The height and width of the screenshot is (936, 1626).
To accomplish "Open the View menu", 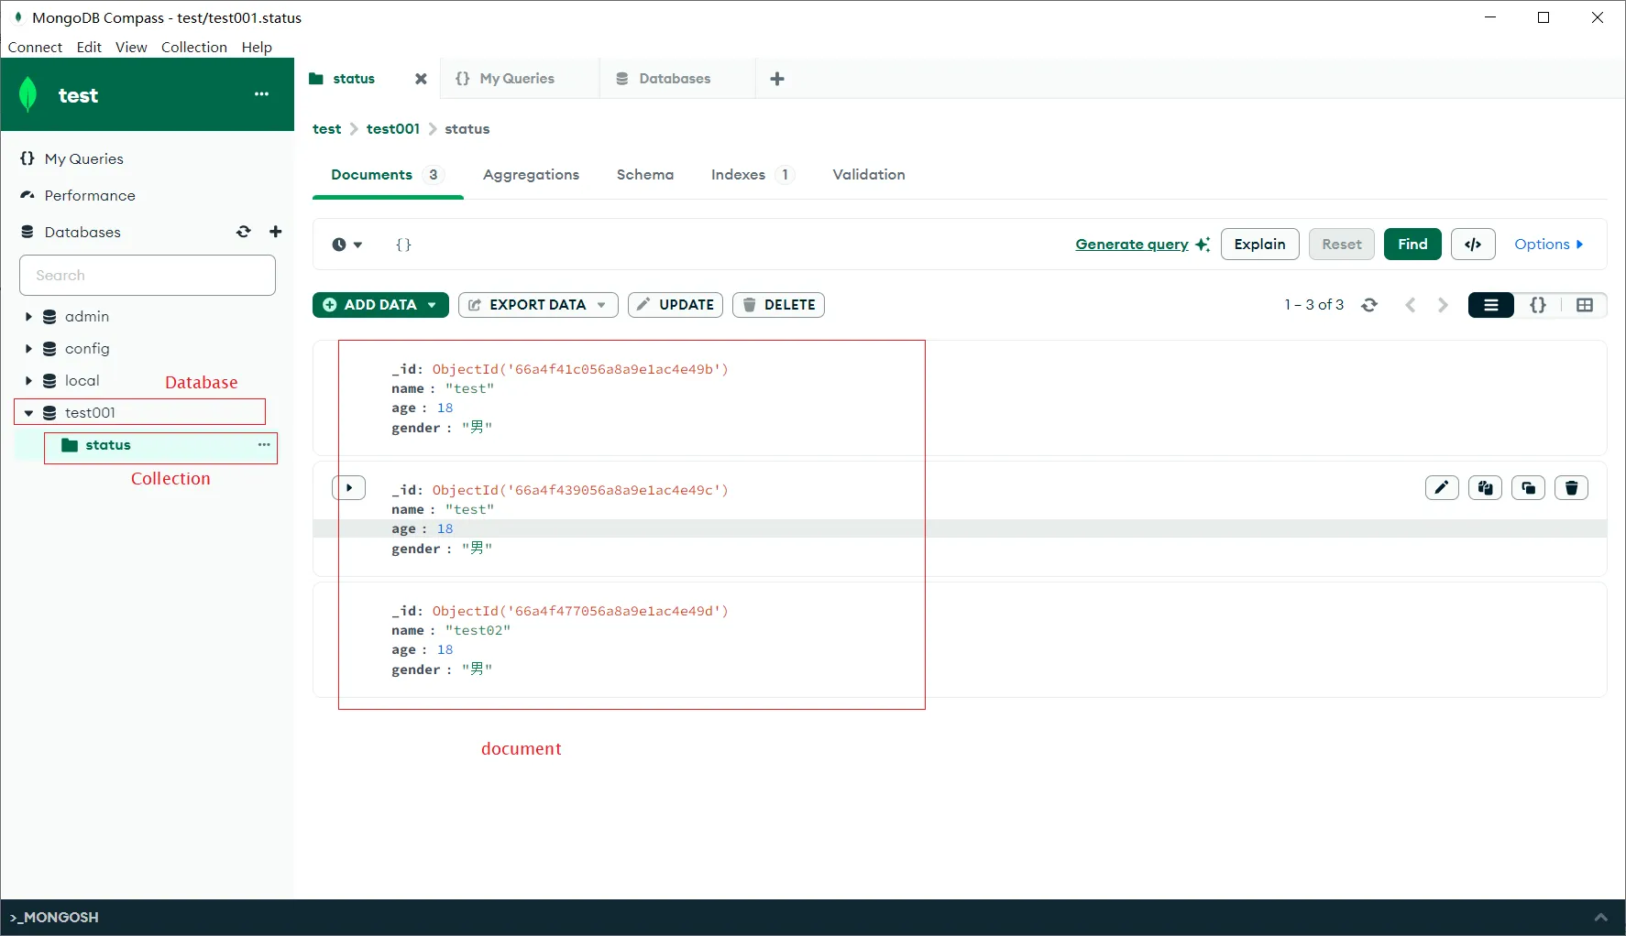I will pos(131,48).
